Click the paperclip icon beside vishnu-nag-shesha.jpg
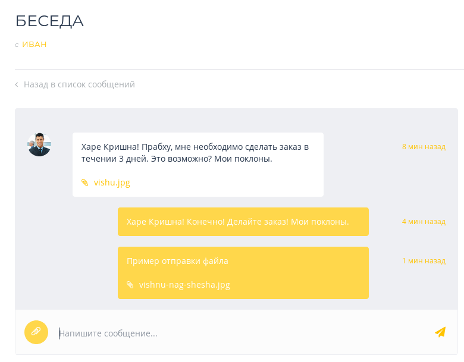The image size is (464, 362). [x=130, y=285]
